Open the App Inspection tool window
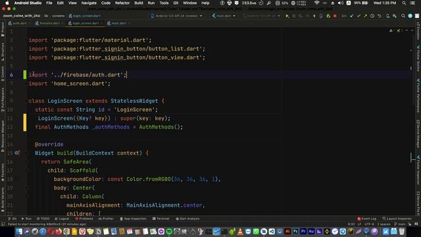Image resolution: width=421 pixels, height=237 pixels. pos(133,219)
